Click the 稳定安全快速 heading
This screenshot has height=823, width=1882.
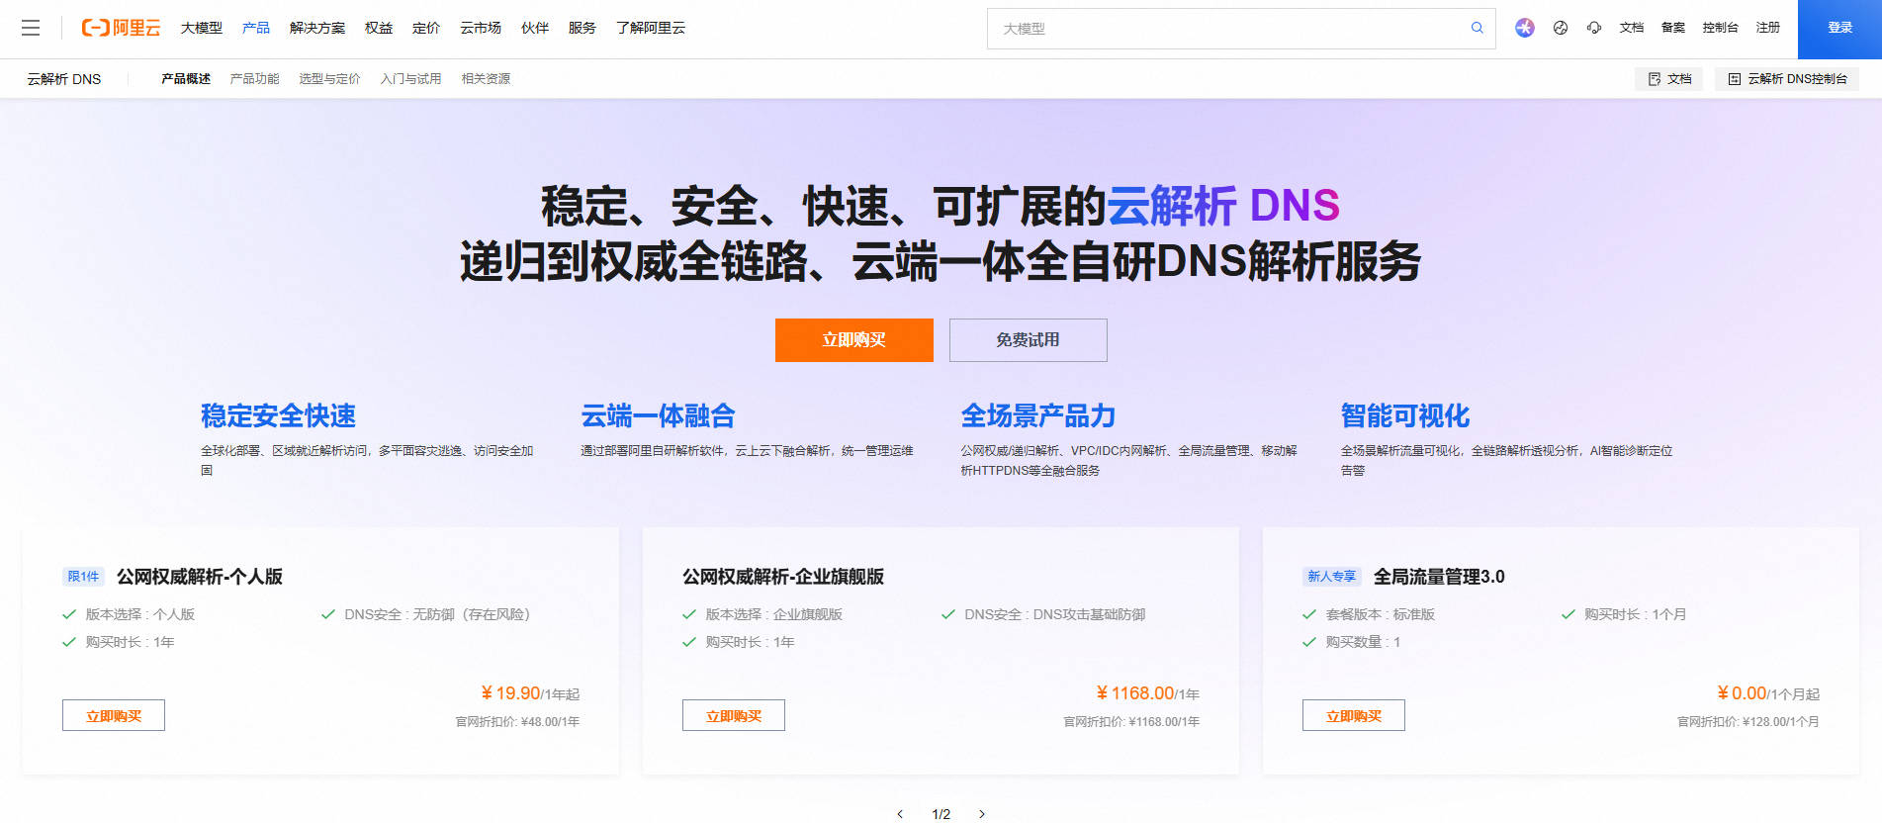coord(279,415)
